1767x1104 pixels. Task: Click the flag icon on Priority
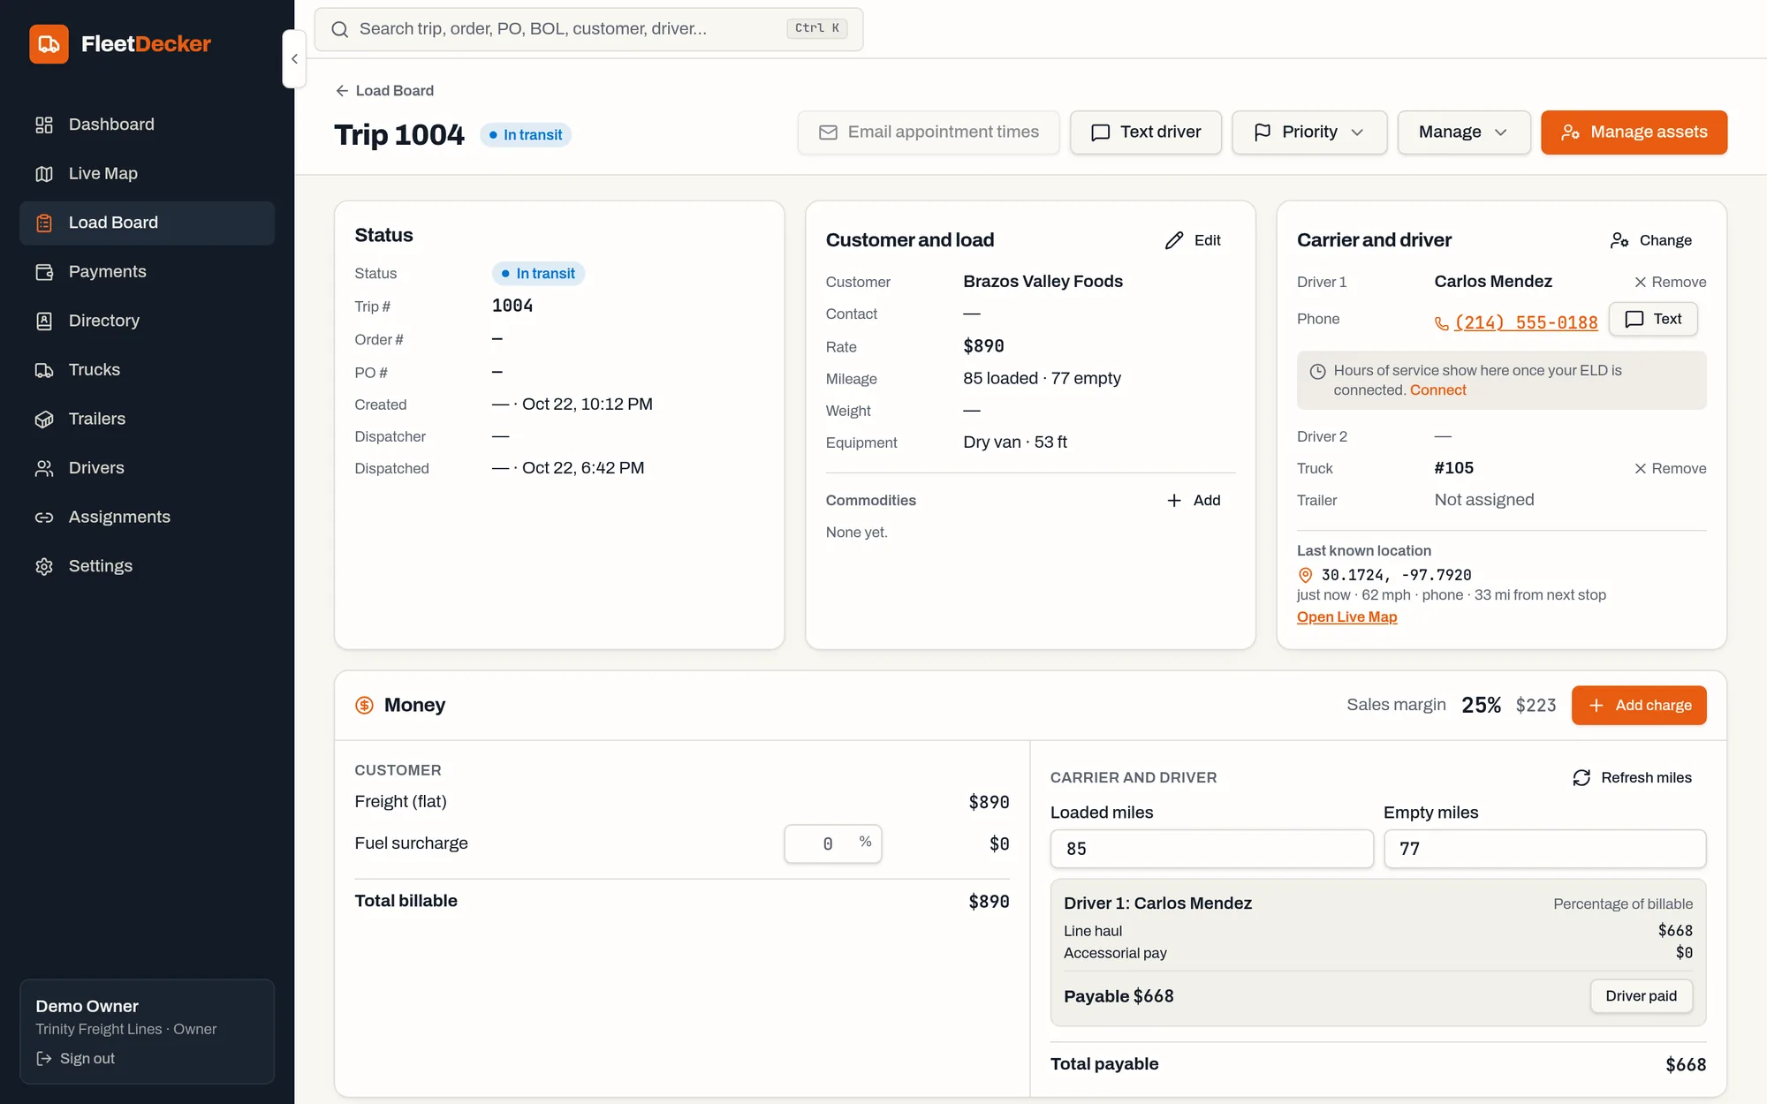tap(1263, 132)
